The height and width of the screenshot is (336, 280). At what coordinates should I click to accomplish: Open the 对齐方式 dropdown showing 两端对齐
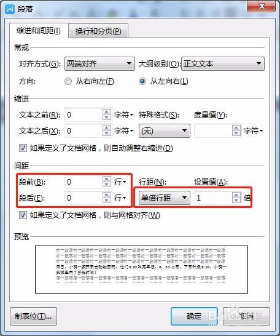click(x=99, y=63)
